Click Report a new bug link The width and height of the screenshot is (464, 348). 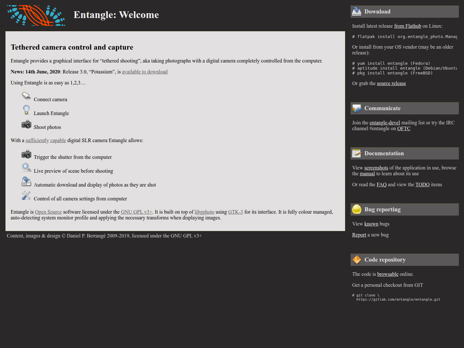point(359,235)
